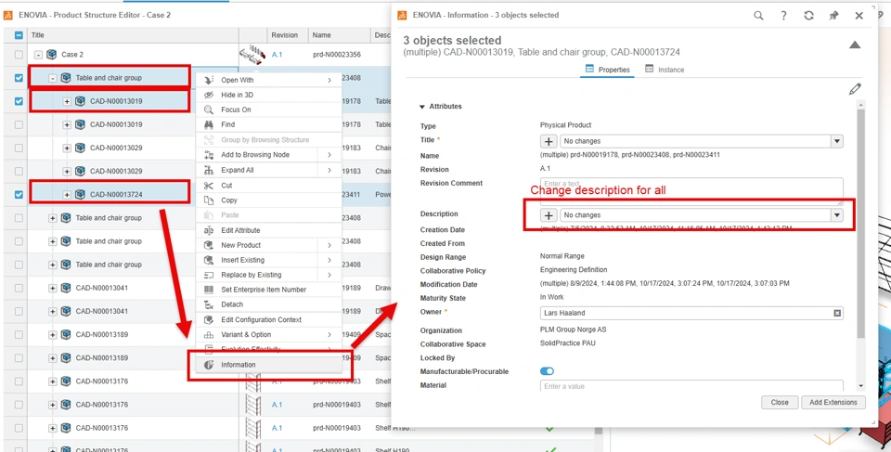The height and width of the screenshot is (452, 891).
Task: Check the Case 2 row checkbox
Action: (19, 55)
